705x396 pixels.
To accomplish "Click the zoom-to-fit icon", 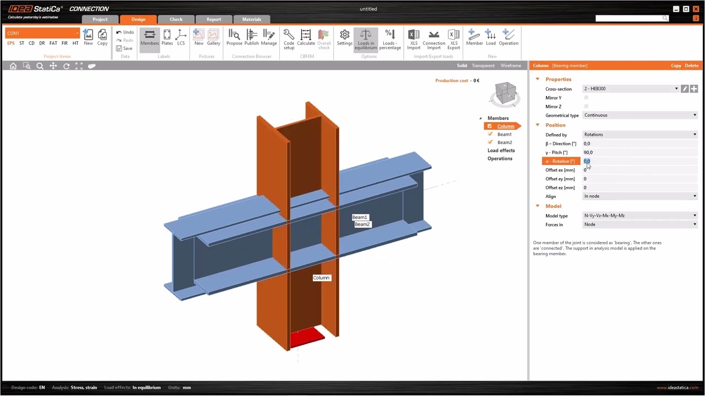I will 79,66.
